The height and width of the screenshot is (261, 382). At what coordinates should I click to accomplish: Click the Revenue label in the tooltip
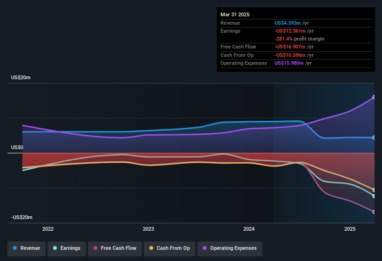pyautogui.click(x=230, y=23)
